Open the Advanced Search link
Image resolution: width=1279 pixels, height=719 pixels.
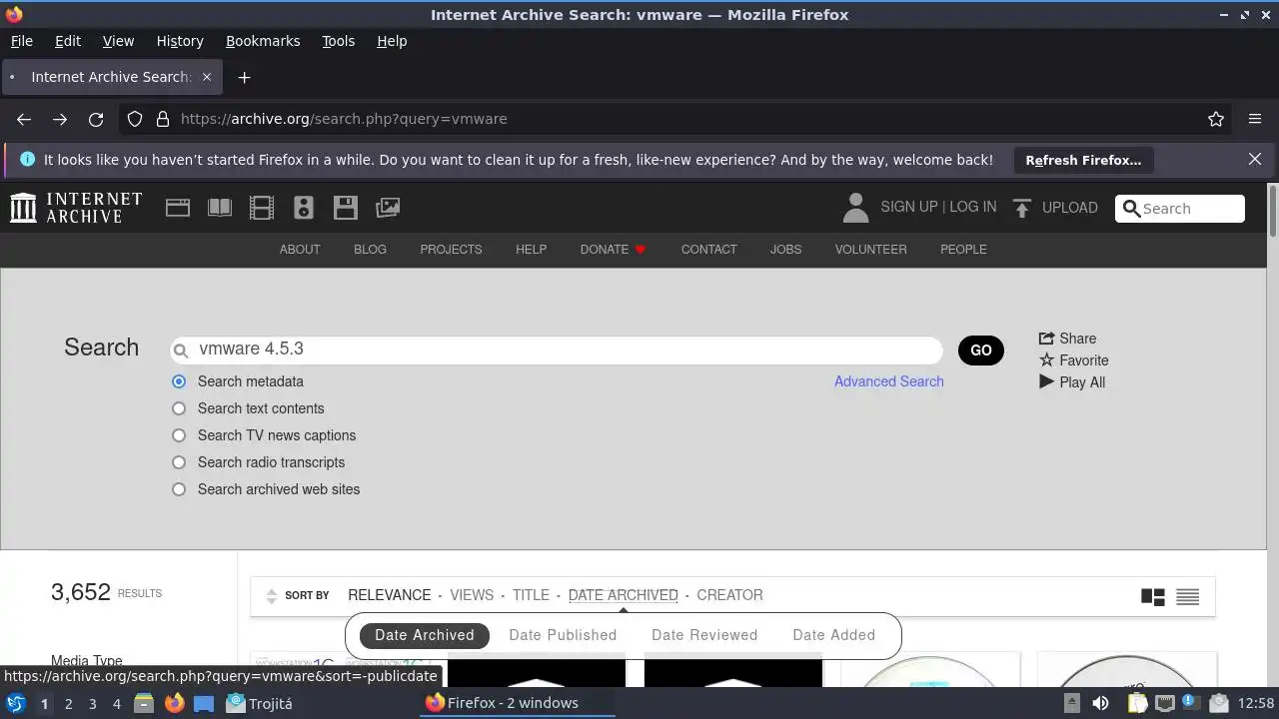889,381
